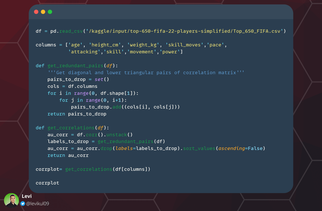Click the green maximize dot
Screen dimensions: 322x211
pyautogui.click(x=50, y=12)
